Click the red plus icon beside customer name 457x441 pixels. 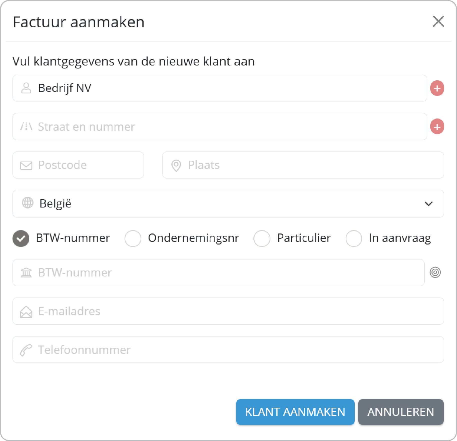437,88
